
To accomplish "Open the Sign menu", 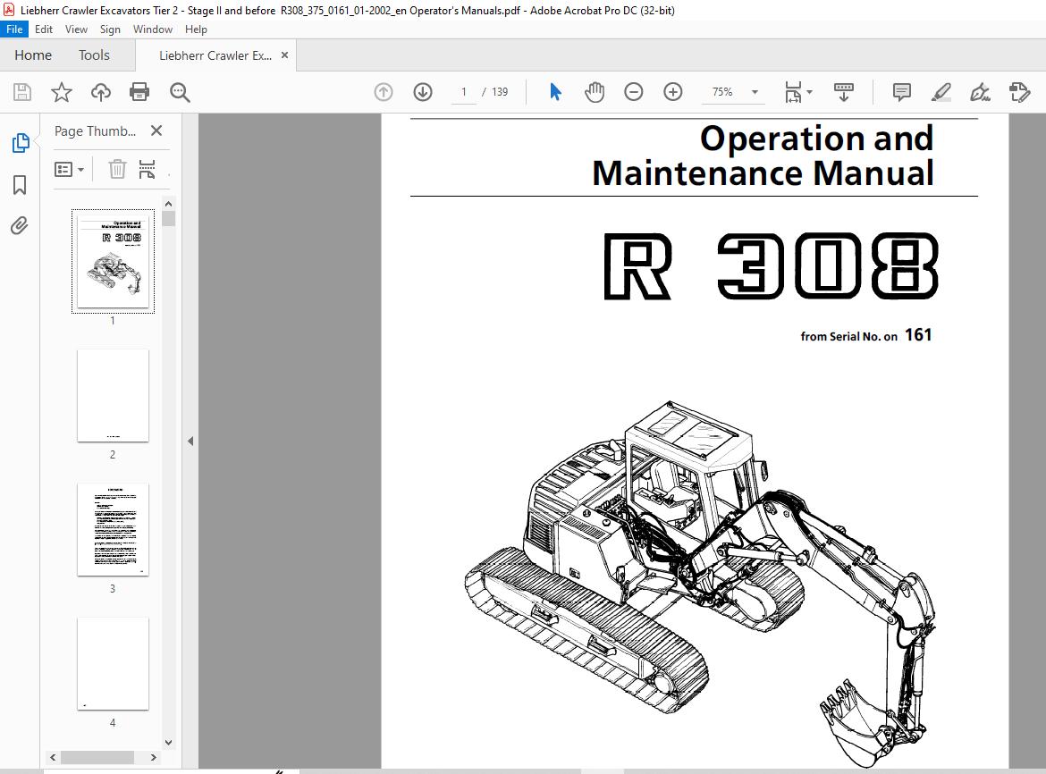I will point(110,29).
